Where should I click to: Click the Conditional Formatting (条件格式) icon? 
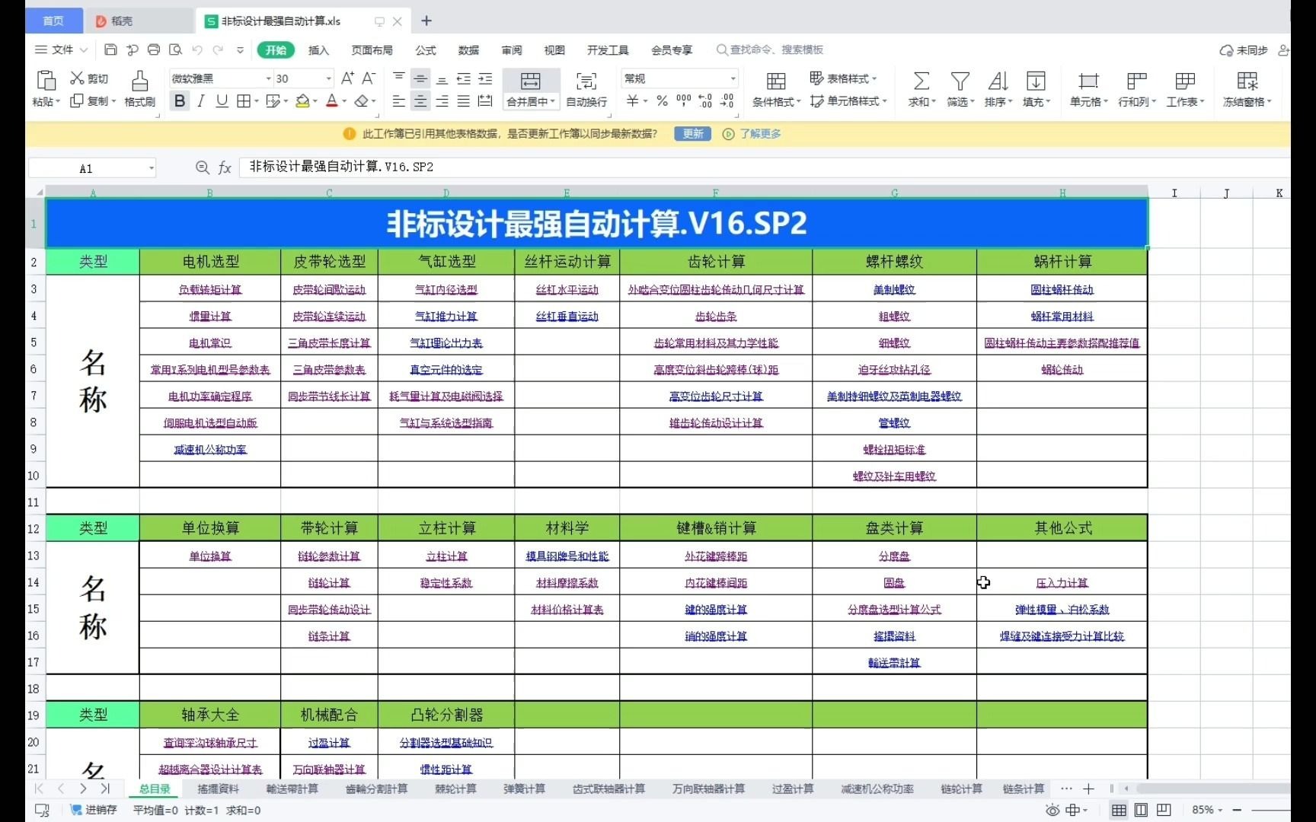776,81
